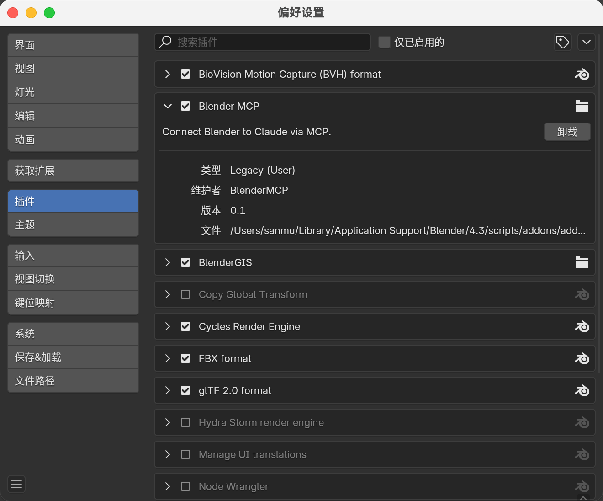The image size is (603, 501).
Task: Click the 卸载 uninstall button
Action: [x=567, y=132]
